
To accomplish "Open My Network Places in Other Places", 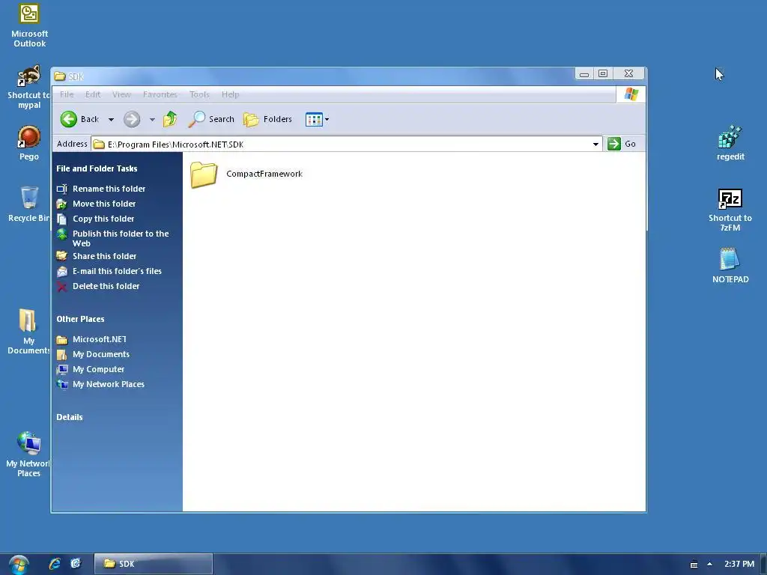I will click(x=108, y=384).
